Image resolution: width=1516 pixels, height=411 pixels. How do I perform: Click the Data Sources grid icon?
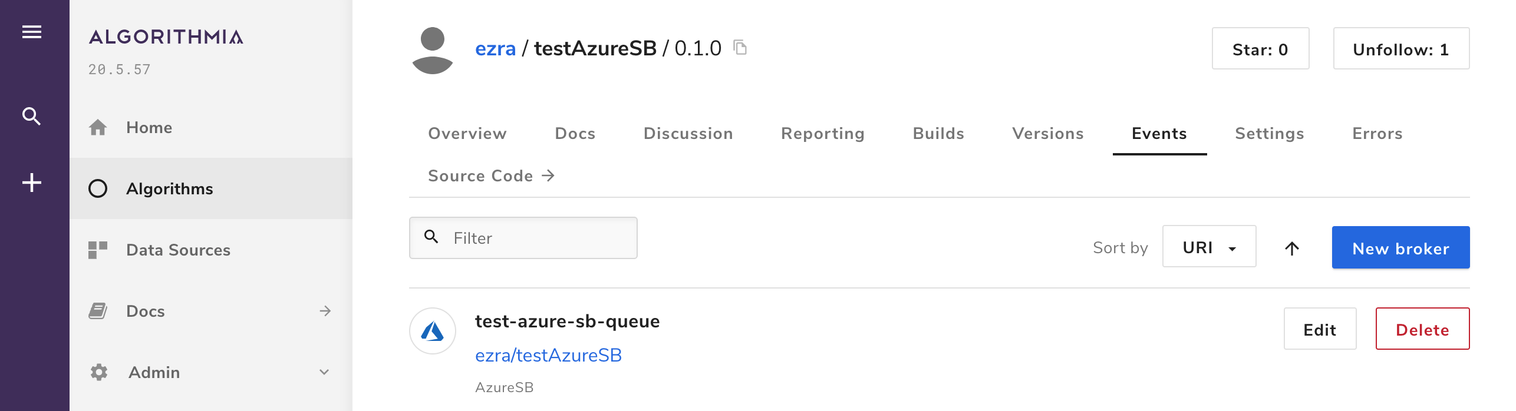[98, 250]
